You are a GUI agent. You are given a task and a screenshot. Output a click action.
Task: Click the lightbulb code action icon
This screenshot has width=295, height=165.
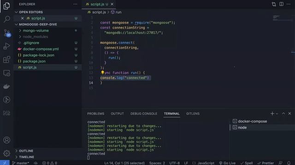tap(102, 72)
